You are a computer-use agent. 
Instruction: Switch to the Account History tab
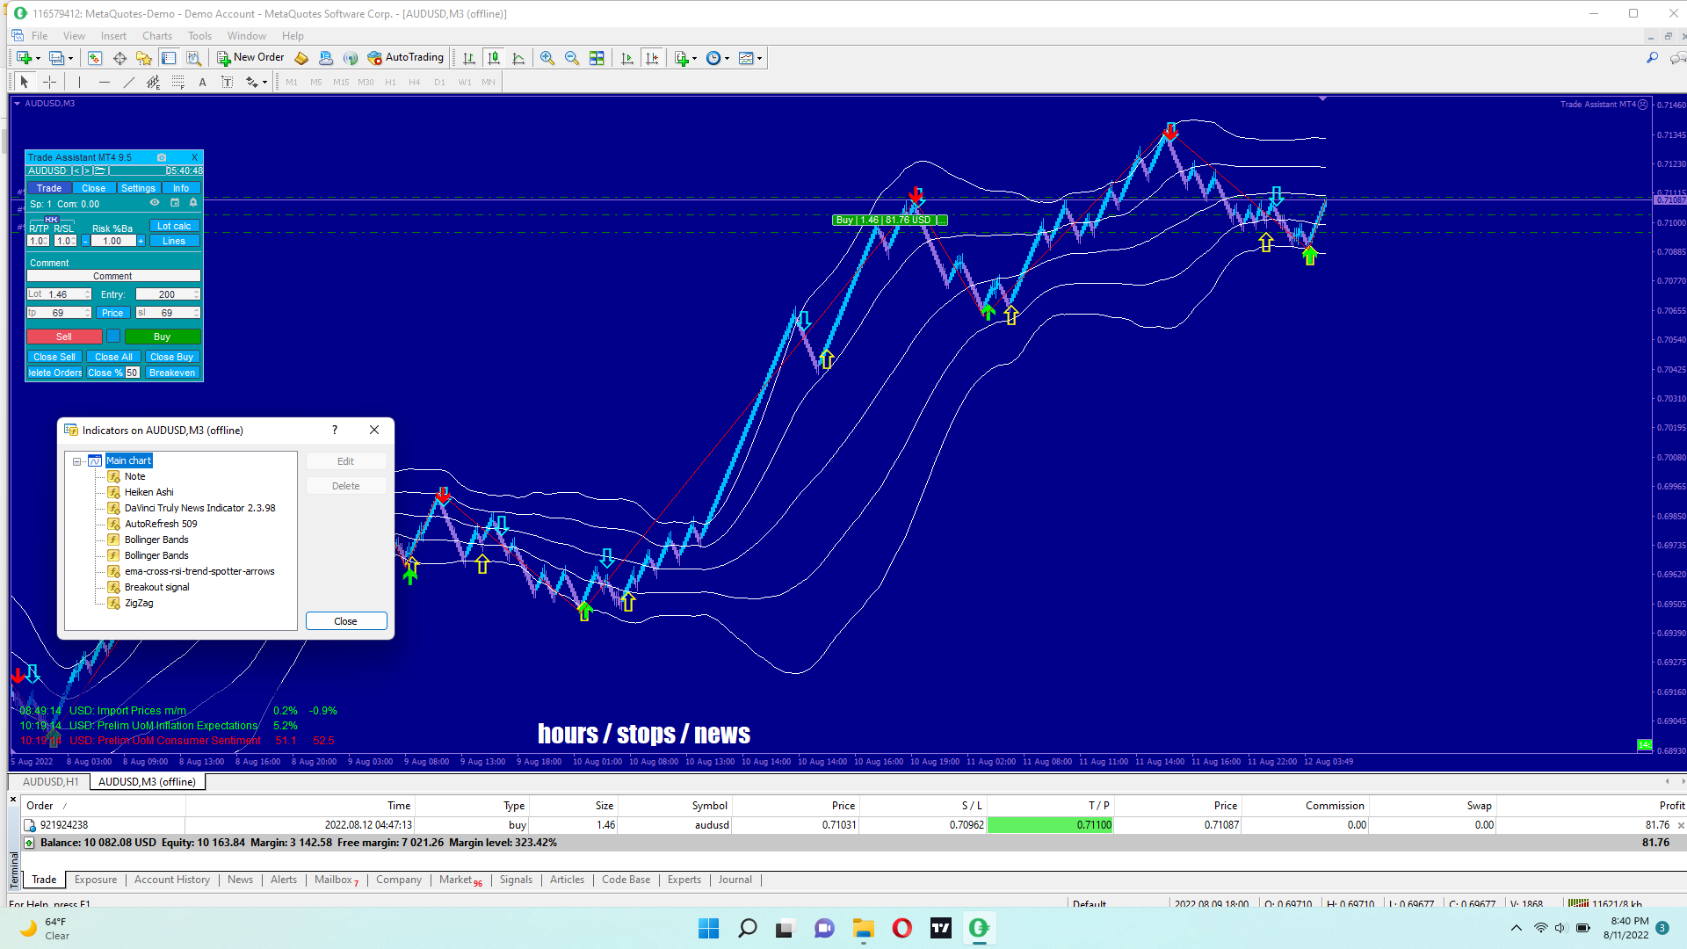[x=171, y=880]
